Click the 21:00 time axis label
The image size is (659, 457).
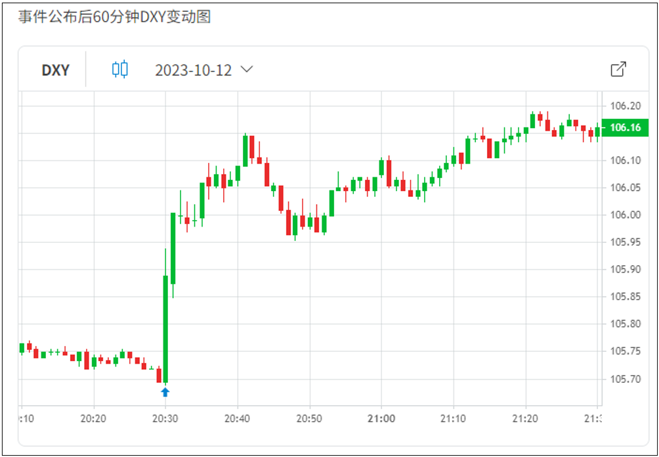[x=381, y=418]
